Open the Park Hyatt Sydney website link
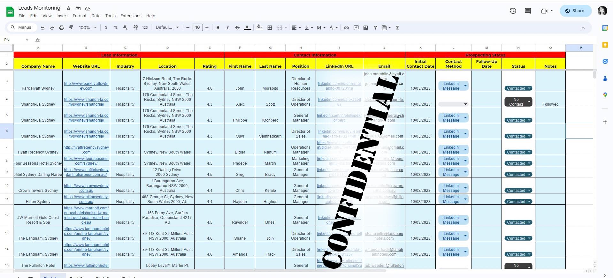The image size is (613, 278). pos(86,86)
